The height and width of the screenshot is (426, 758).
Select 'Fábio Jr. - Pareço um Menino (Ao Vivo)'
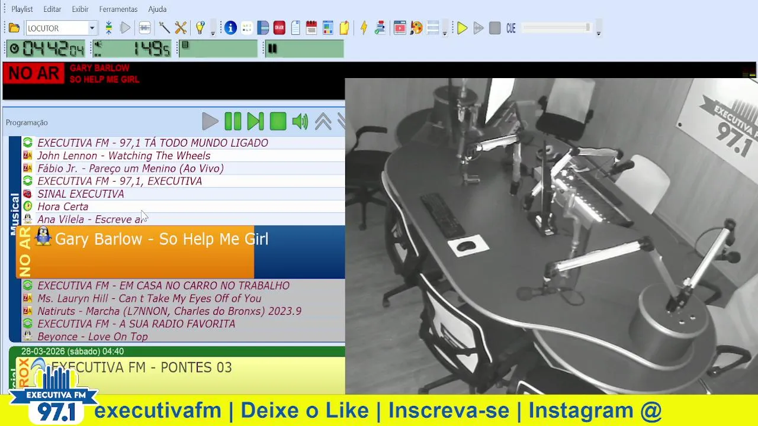click(x=184, y=169)
